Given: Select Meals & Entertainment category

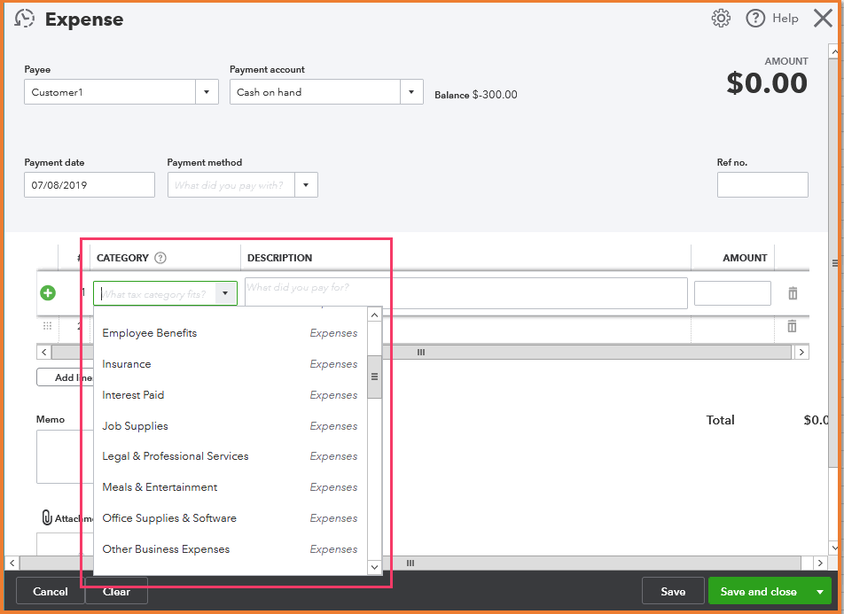Looking at the screenshot, I should click(230, 487).
